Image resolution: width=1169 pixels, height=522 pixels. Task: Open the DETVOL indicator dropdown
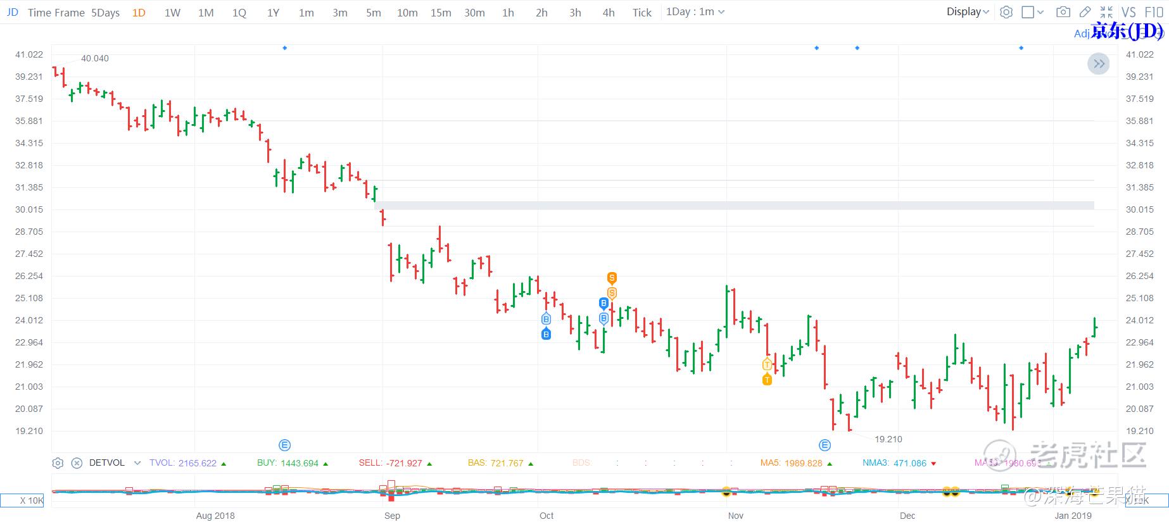tap(115, 463)
